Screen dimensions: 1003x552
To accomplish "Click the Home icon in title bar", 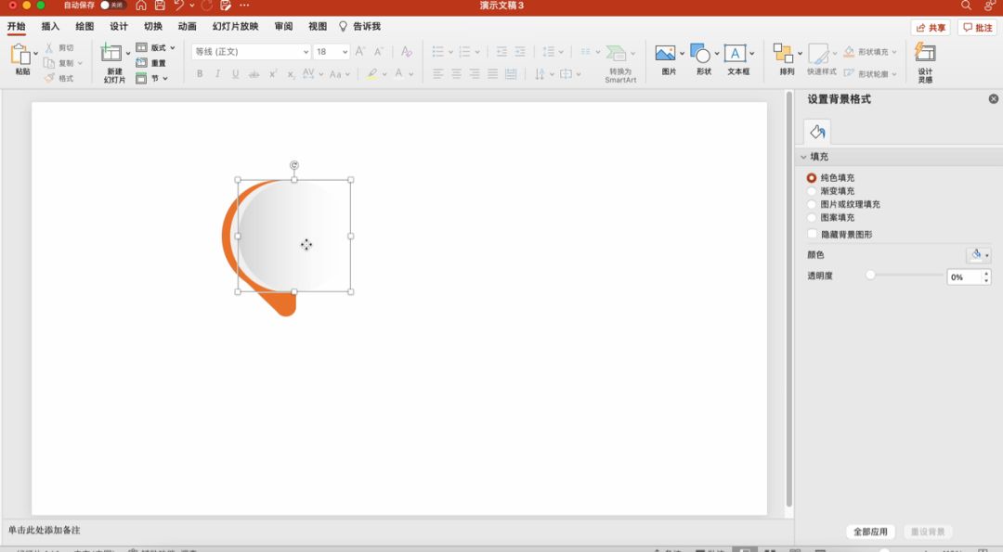I will (141, 6).
